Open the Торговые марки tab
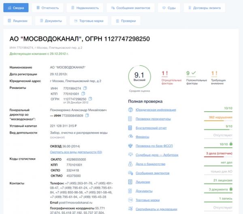Viewport: 243px width, 214px height. click(89, 21)
